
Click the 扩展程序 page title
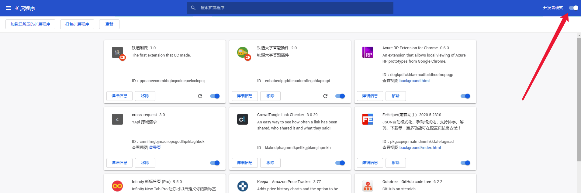tap(25, 8)
